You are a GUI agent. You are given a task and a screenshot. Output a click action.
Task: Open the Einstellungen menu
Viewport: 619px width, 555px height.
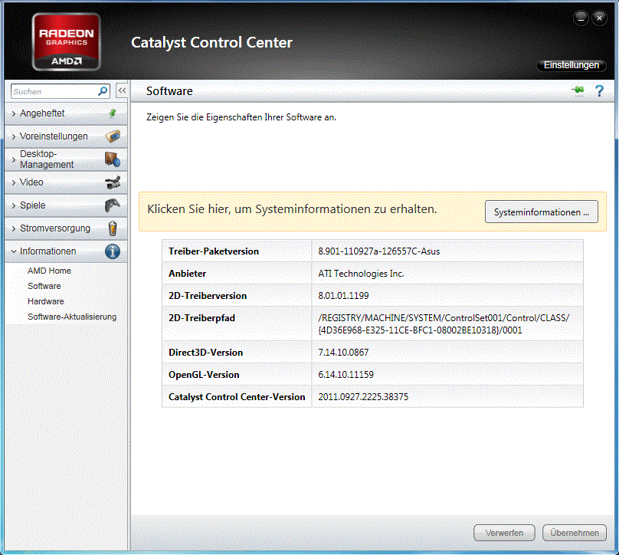point(572,65)
